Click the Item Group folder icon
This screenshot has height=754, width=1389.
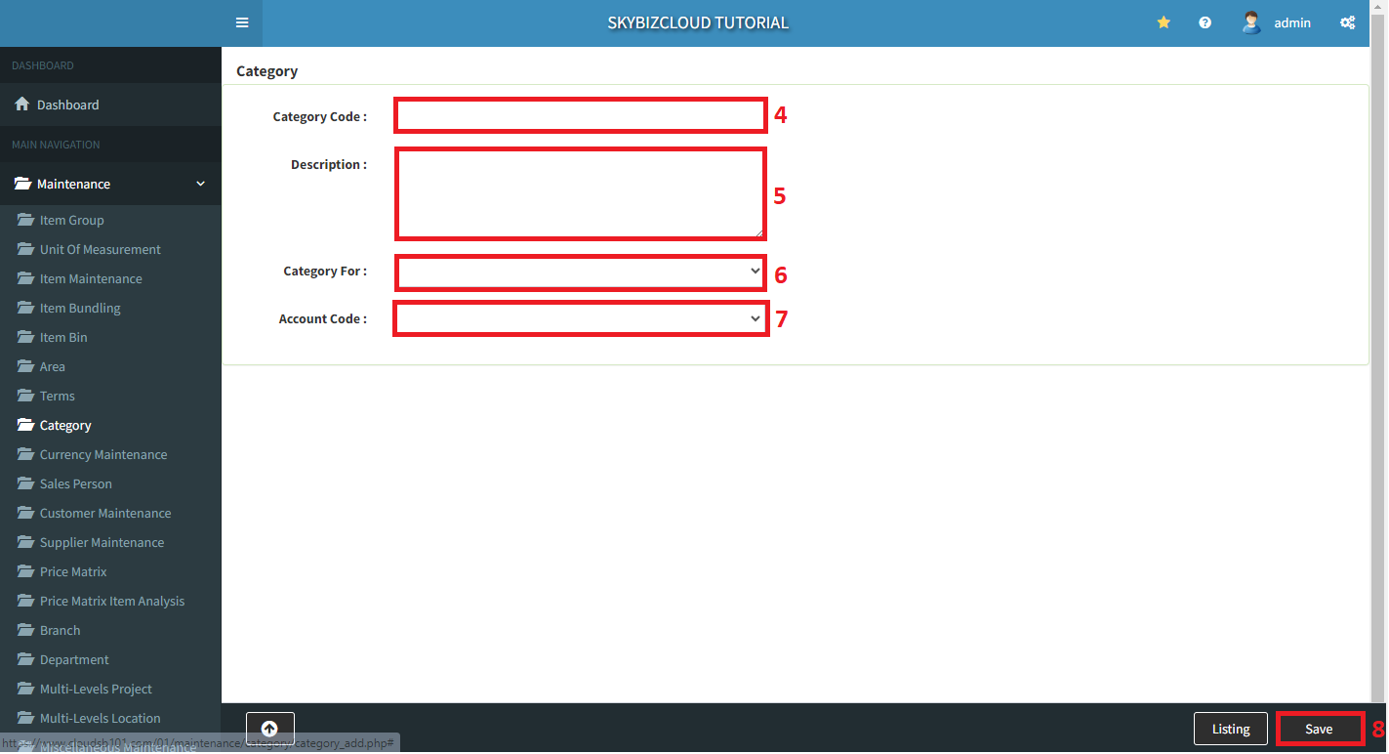pos(25,220)
